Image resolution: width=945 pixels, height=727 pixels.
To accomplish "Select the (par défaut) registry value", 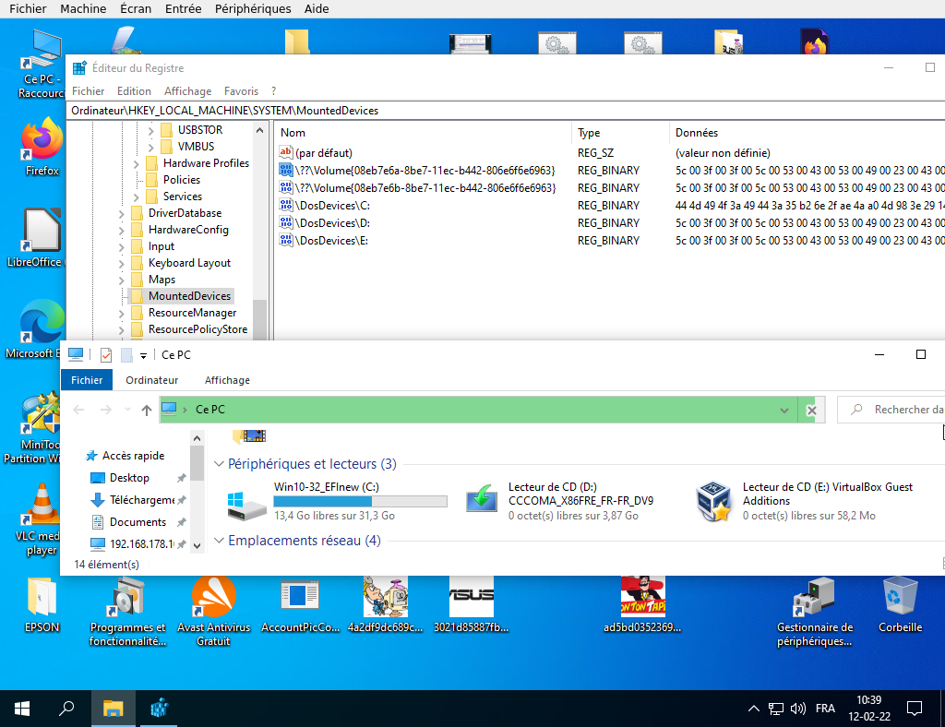I will click(324, 153).
